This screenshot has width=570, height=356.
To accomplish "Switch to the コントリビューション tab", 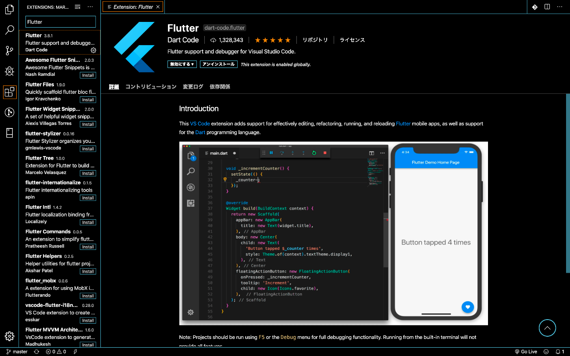I will (x=151, y=87).
